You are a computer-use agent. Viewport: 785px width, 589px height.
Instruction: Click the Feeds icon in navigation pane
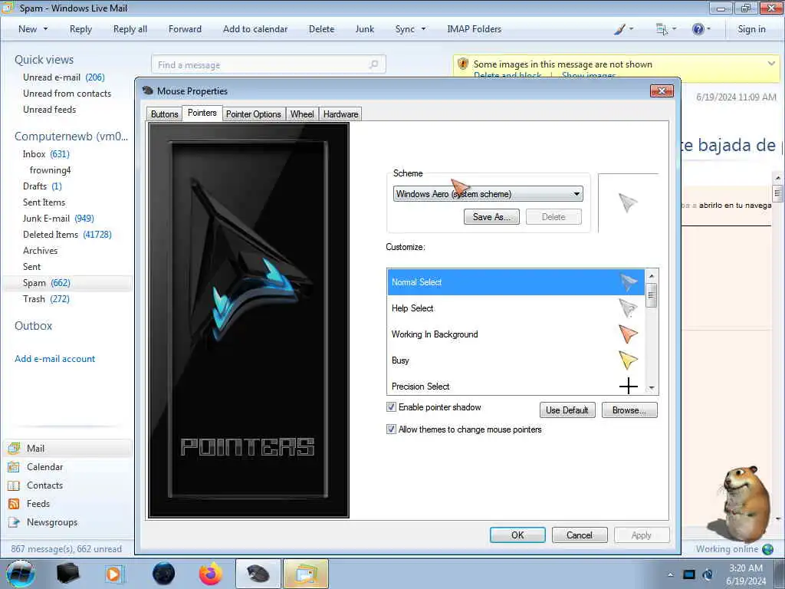point(14,504)
